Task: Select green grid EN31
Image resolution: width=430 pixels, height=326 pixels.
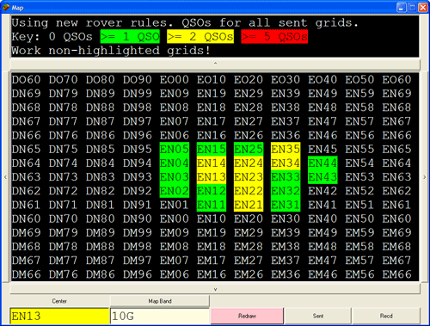Action: pos(286,205)
